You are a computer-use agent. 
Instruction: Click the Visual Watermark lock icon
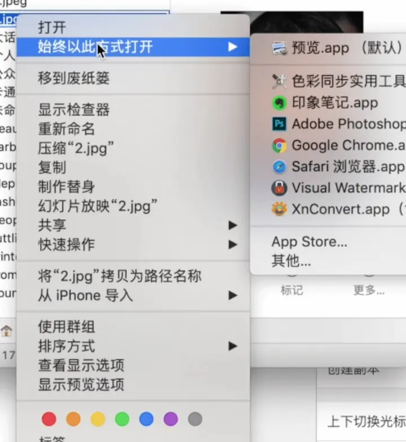coord(280,188)
